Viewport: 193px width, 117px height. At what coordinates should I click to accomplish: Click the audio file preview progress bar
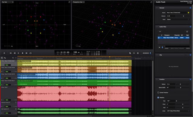tap(177, 46)
